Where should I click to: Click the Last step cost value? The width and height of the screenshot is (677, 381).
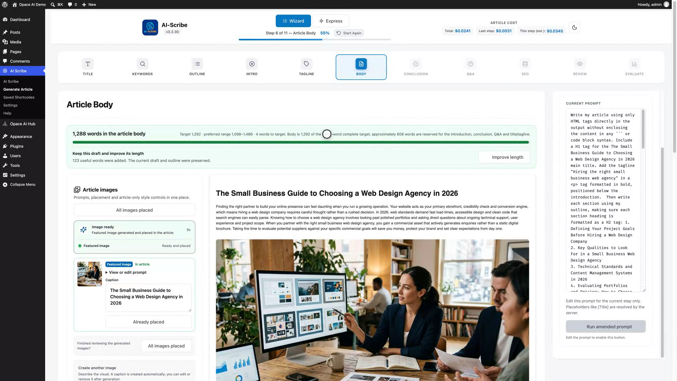click(x=504, y=31)
